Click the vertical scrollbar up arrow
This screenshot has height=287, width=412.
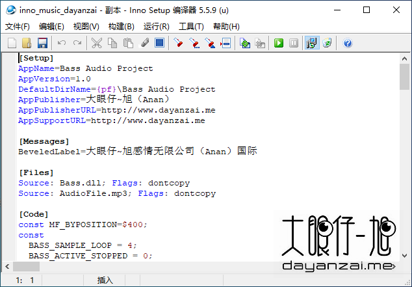click(404, 59)
